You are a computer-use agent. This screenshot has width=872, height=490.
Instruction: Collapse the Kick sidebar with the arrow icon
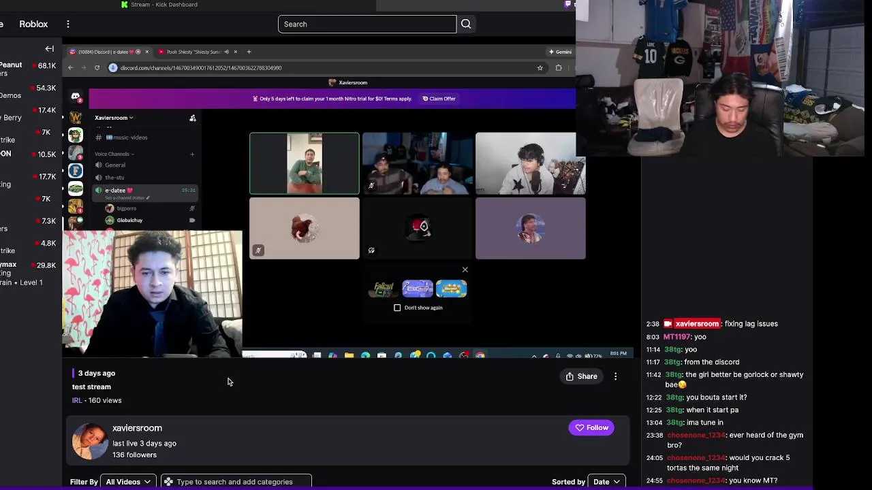coord(49,48)
